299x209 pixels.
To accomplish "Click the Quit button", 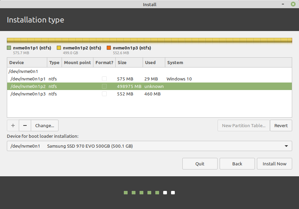I will [x=200, y=164].
